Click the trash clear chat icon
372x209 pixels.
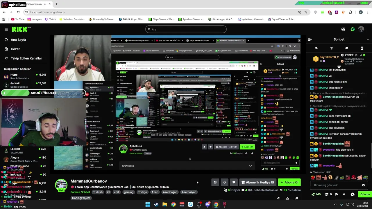[x=331, y=48]
